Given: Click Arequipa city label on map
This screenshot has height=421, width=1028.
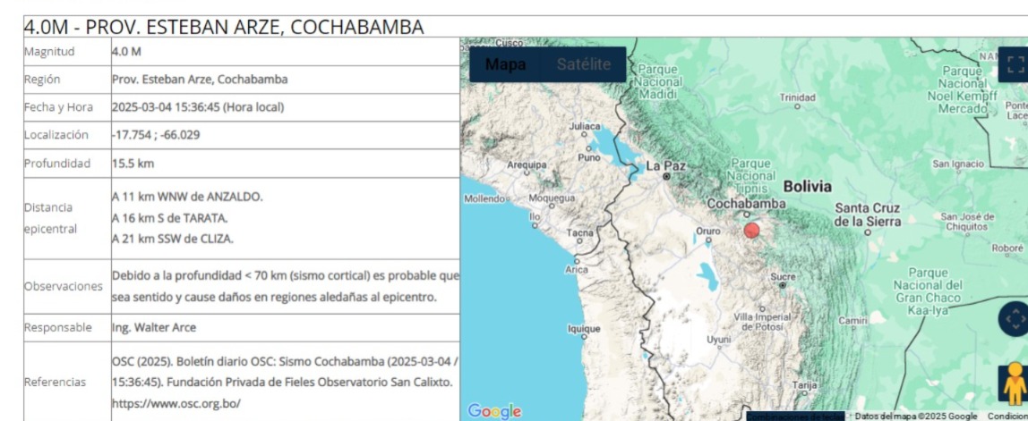Looking at the screenshot, I should pos(527,165).
